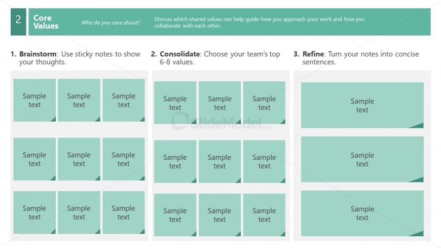Select the last sticky note in Brainstorm grid
The height and width of the screenshot is (248, 441).
124,212
